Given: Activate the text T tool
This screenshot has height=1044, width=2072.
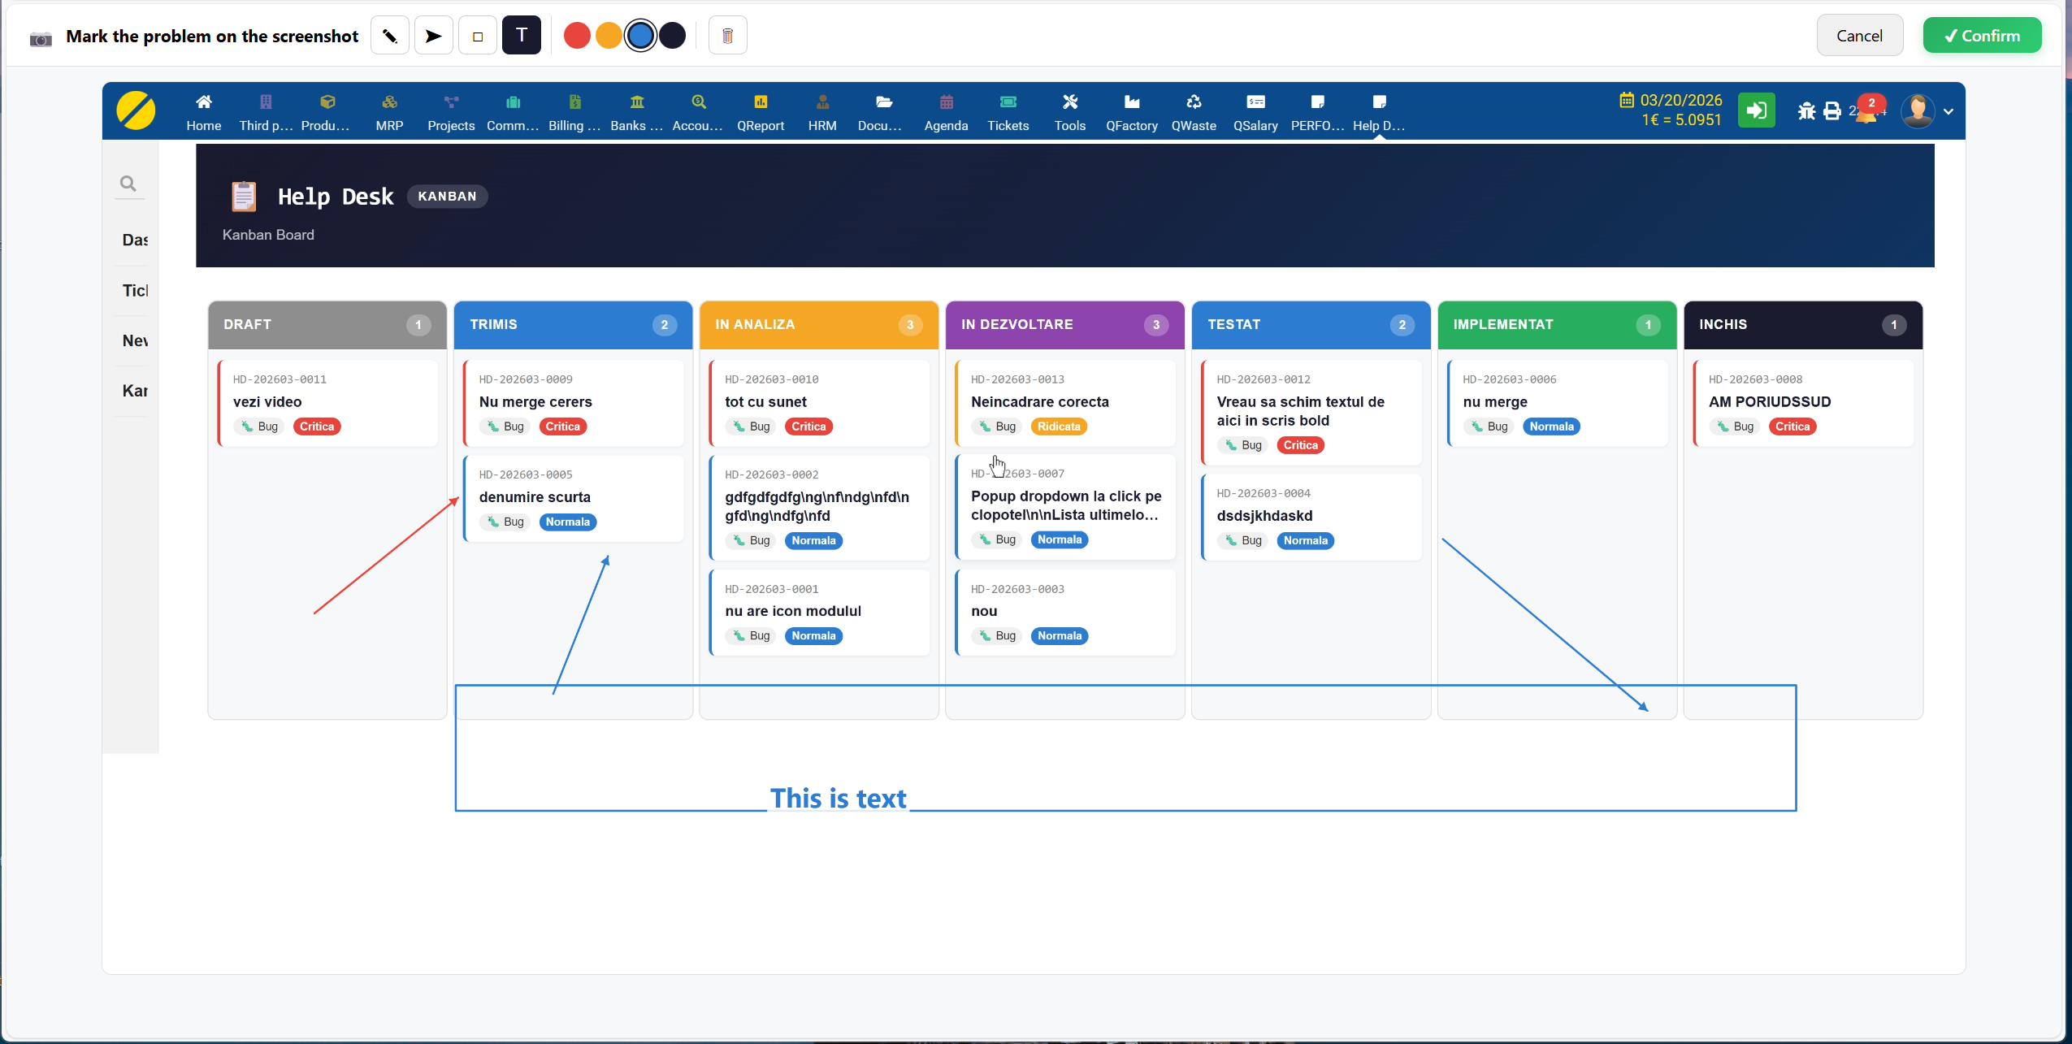Looking at the screenshot, I should pyautogui.click(x=522, y=36).
